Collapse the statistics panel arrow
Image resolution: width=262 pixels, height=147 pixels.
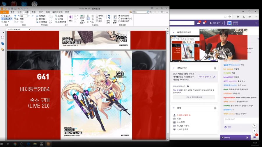(174, 108)
